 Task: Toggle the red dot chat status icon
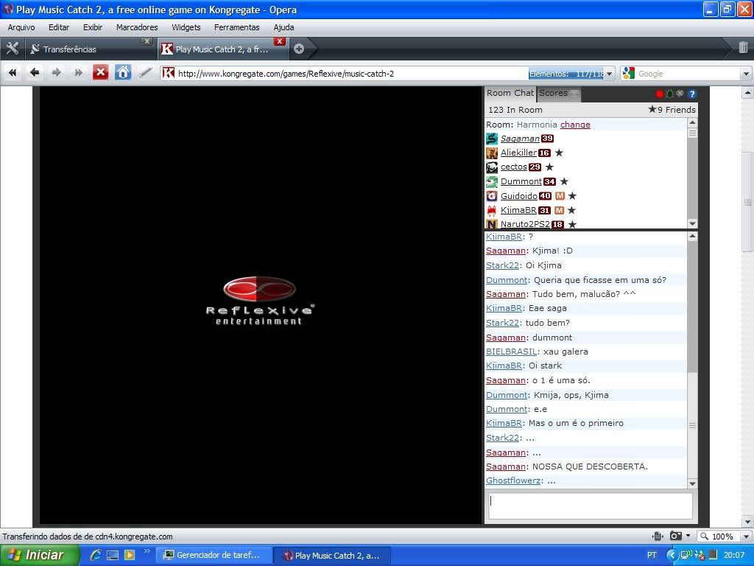coord(660,94)
